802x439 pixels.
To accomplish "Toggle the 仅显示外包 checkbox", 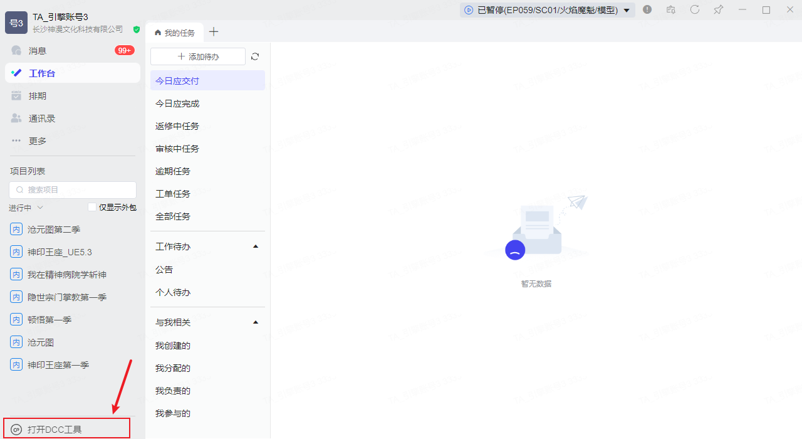I will point(92,208).
